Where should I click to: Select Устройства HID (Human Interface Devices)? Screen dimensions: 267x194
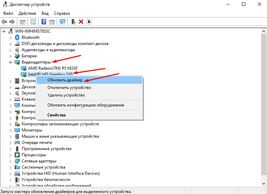(x=60, y=173)
